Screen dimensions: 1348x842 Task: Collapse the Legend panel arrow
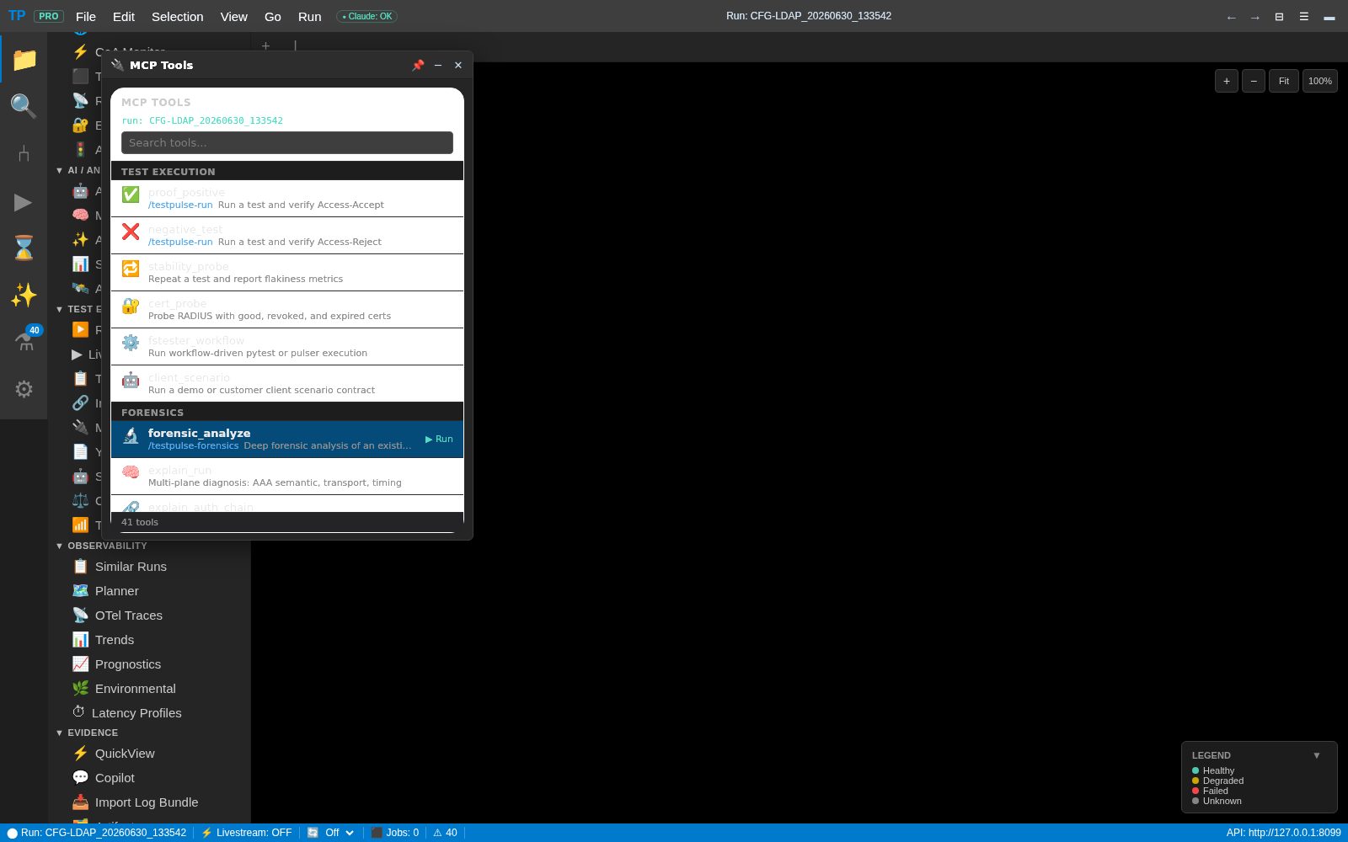[1317, 755]
